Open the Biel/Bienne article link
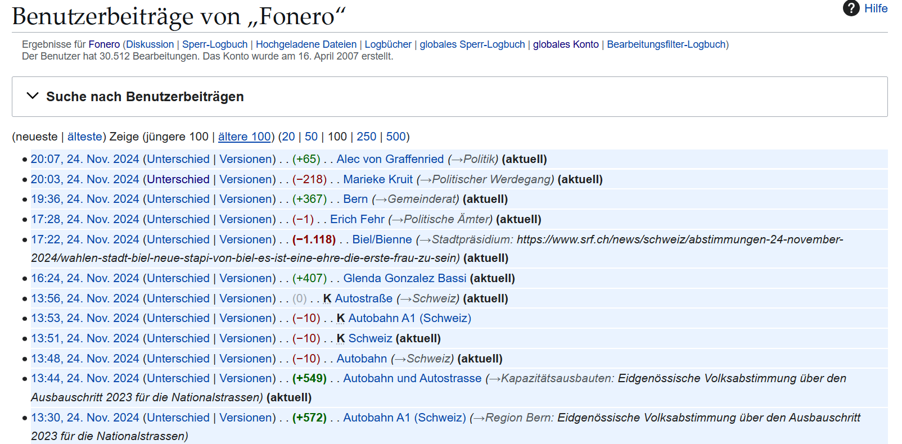This screenshot has height=444, width=902. [x=382, y=239]
